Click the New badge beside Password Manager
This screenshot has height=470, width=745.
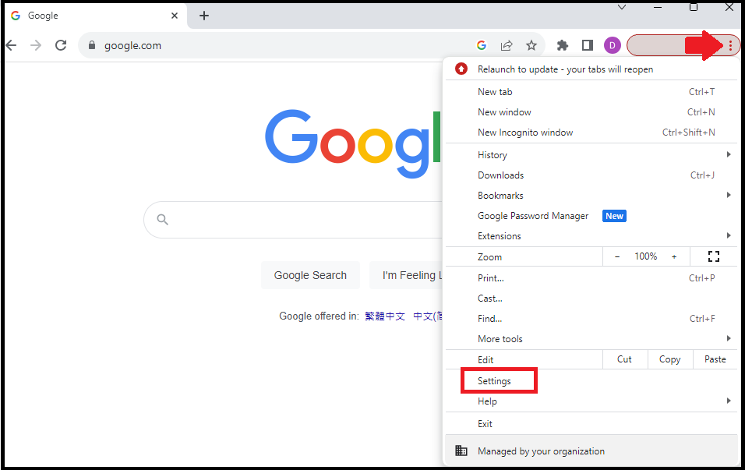pyautogui.click(x=614, y=216)
